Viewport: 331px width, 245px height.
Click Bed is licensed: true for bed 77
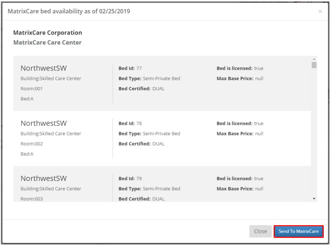(x=240, y=69)
